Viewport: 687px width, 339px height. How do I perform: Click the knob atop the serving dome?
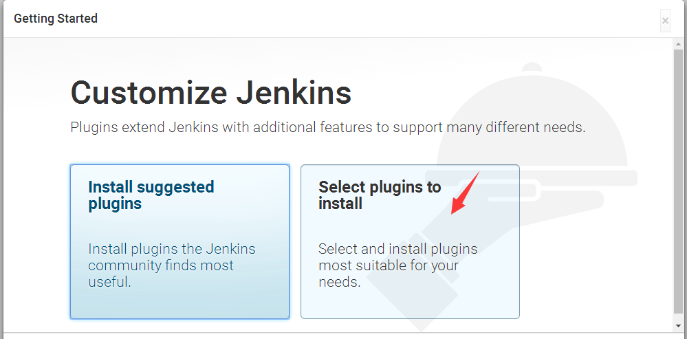[532, 69]
